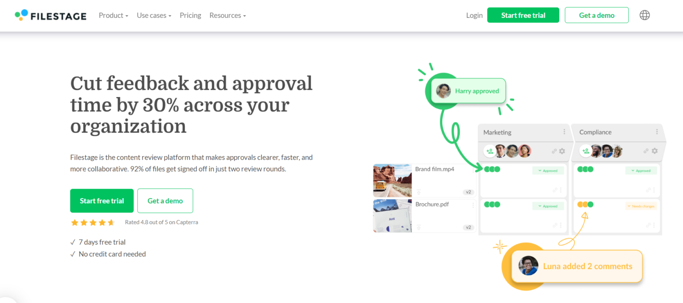Click link icon in Brand film Compliance cell
683x303 pixels.
click(648, 190)
